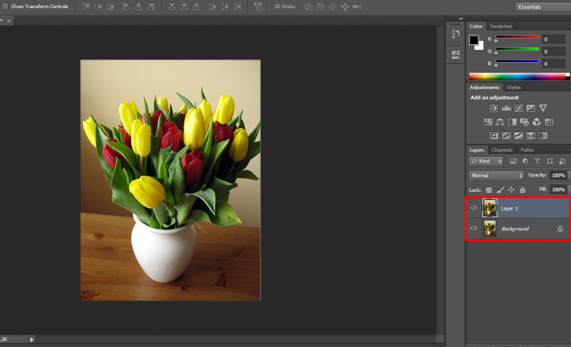571x347 pixels.
Task: Add a Curves adjustment
Action: [x=519, y=108]
